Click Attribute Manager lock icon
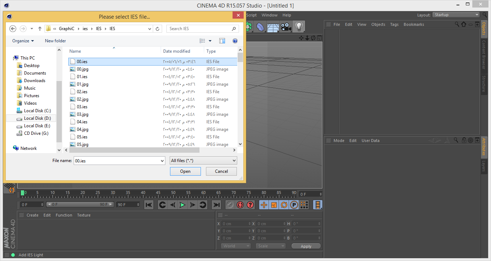The height and width of the screenshot is (261, 491). tap(464, 140)
